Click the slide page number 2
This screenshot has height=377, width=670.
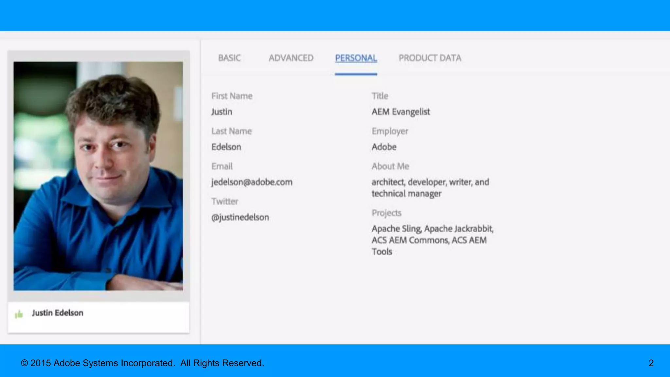coord(651,363)
